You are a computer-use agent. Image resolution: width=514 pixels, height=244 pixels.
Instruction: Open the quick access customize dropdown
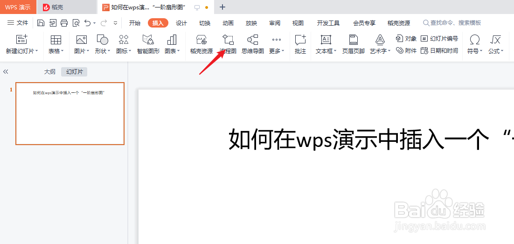coord(115,23)
